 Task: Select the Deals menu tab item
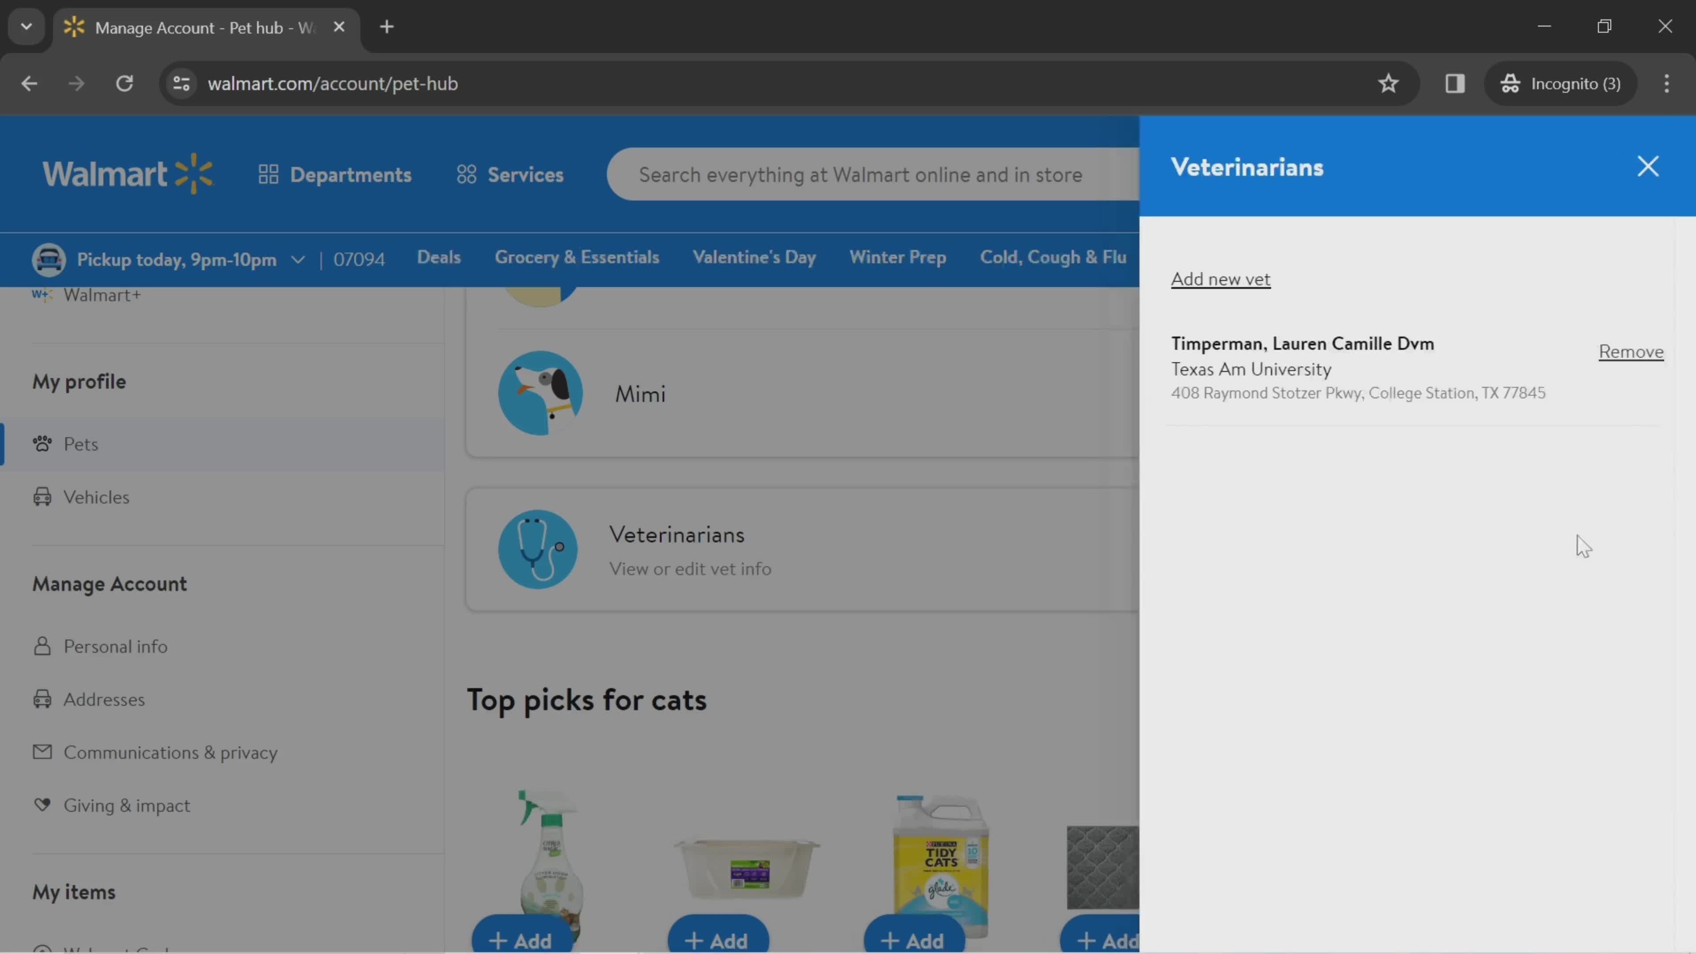439,257
